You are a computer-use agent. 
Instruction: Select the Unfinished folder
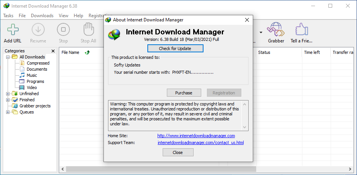tap(29, 94)
